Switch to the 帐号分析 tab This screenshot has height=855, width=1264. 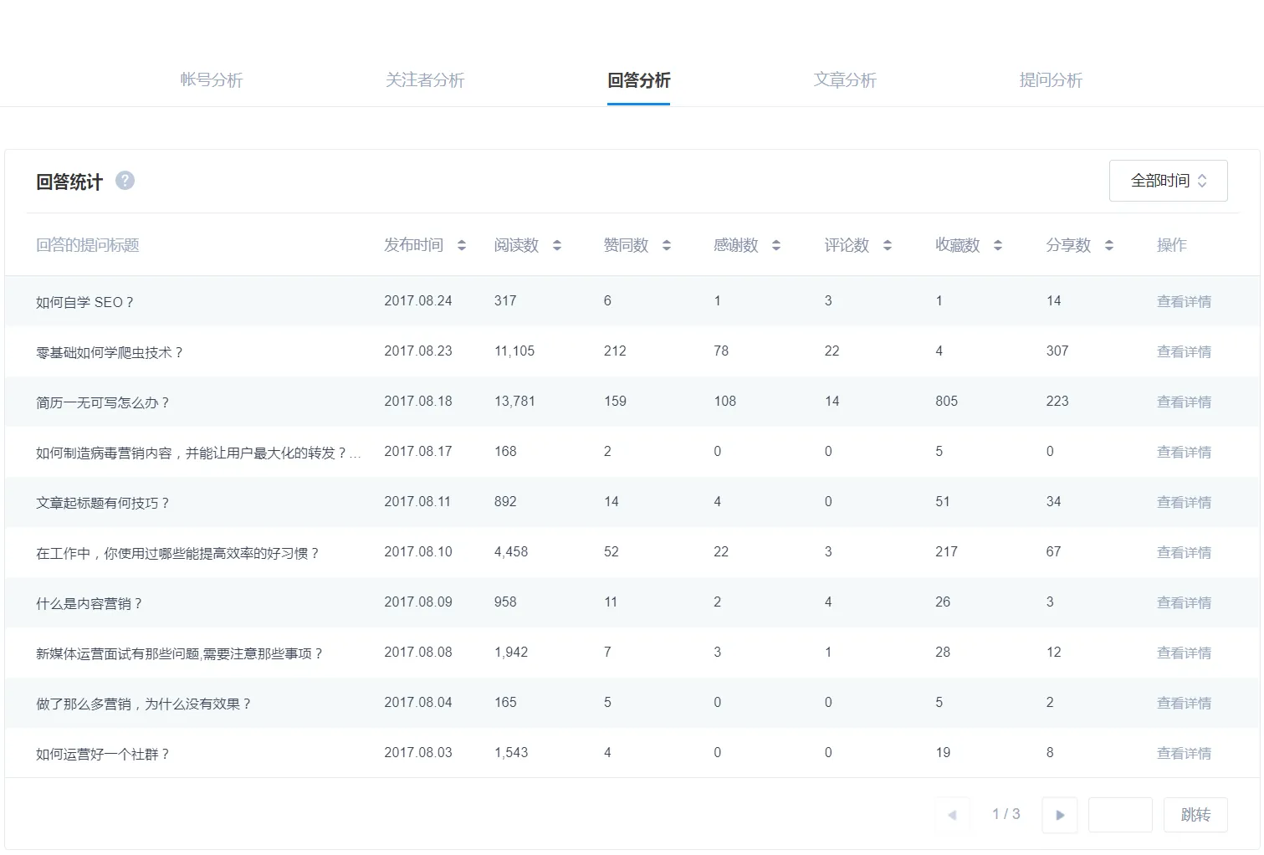pos(211,80)
